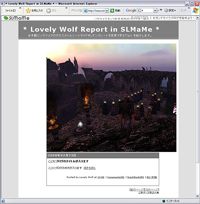Open the カテゴリ名 category link

coord(152,177)
